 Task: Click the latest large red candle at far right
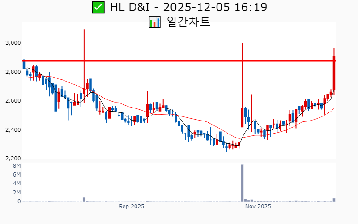(x=334, y=73)
